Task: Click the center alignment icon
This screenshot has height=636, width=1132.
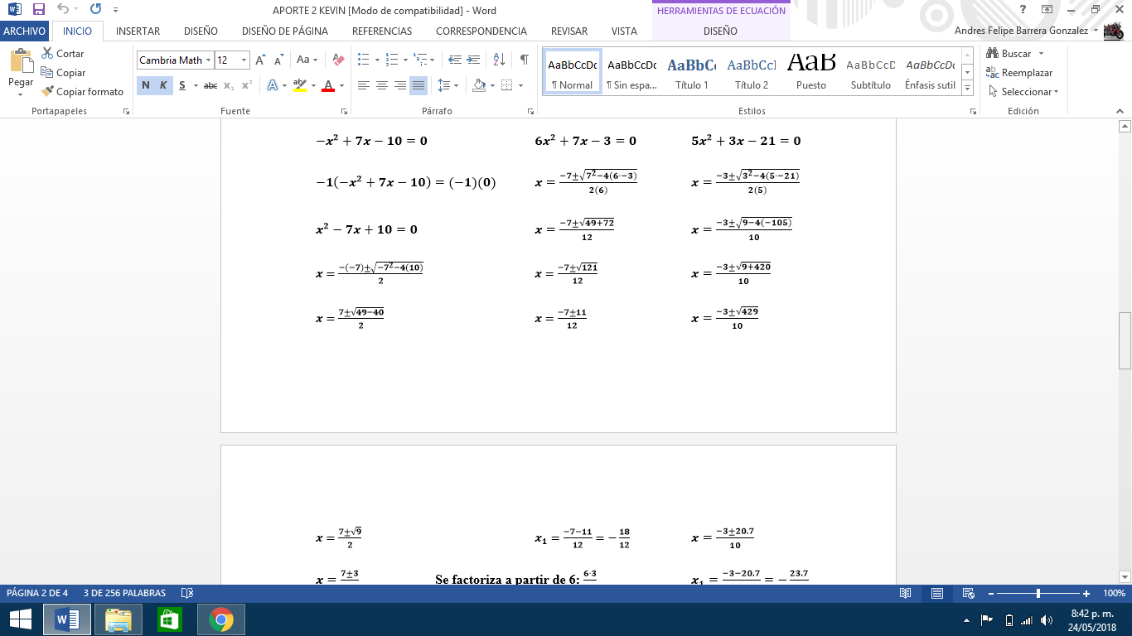Action: [381, 85]
